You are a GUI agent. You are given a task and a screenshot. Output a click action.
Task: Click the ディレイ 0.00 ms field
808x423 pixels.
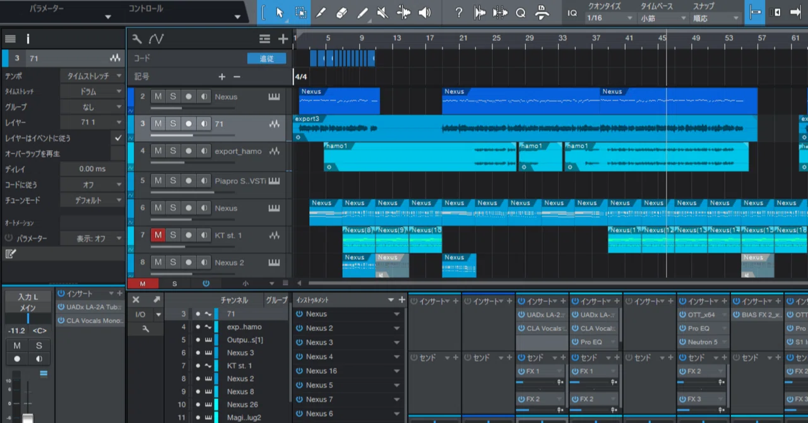click(92, 169)
